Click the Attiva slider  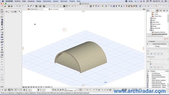160,64
